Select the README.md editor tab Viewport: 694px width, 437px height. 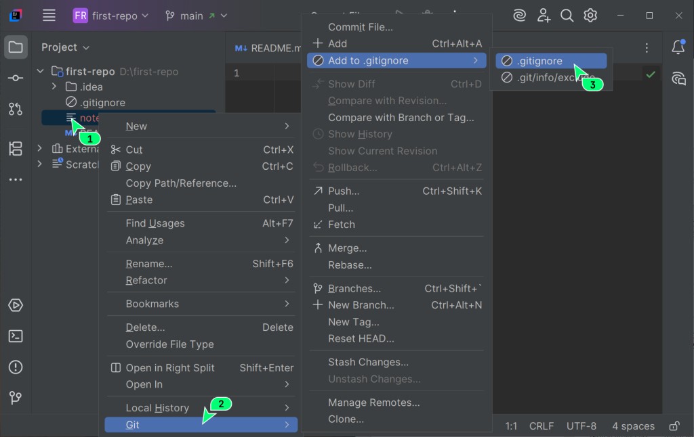[x=267, y=48]
